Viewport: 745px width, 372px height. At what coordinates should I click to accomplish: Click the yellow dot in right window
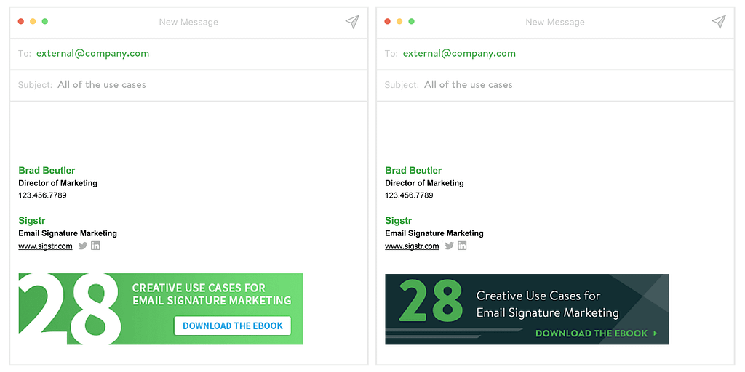point(399,21)
